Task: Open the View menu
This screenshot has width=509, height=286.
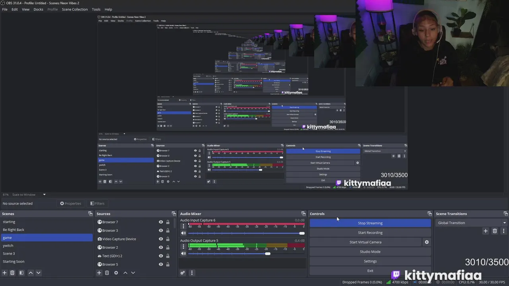Action: tap(25, 9)
